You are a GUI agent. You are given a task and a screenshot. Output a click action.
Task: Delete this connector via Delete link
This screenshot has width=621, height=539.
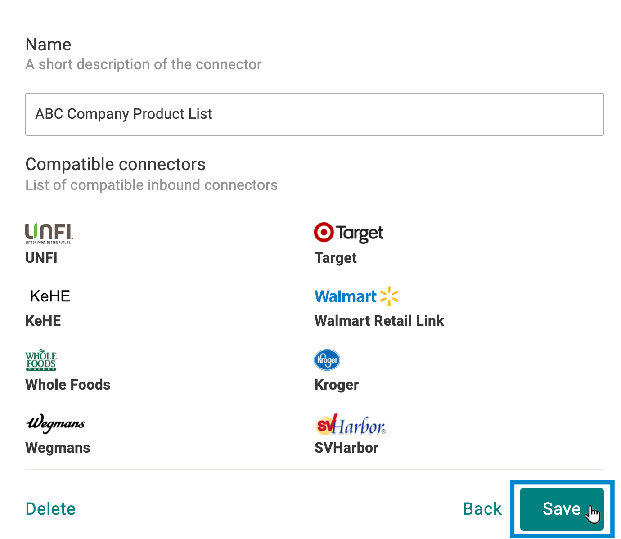(x=50, y=509)
